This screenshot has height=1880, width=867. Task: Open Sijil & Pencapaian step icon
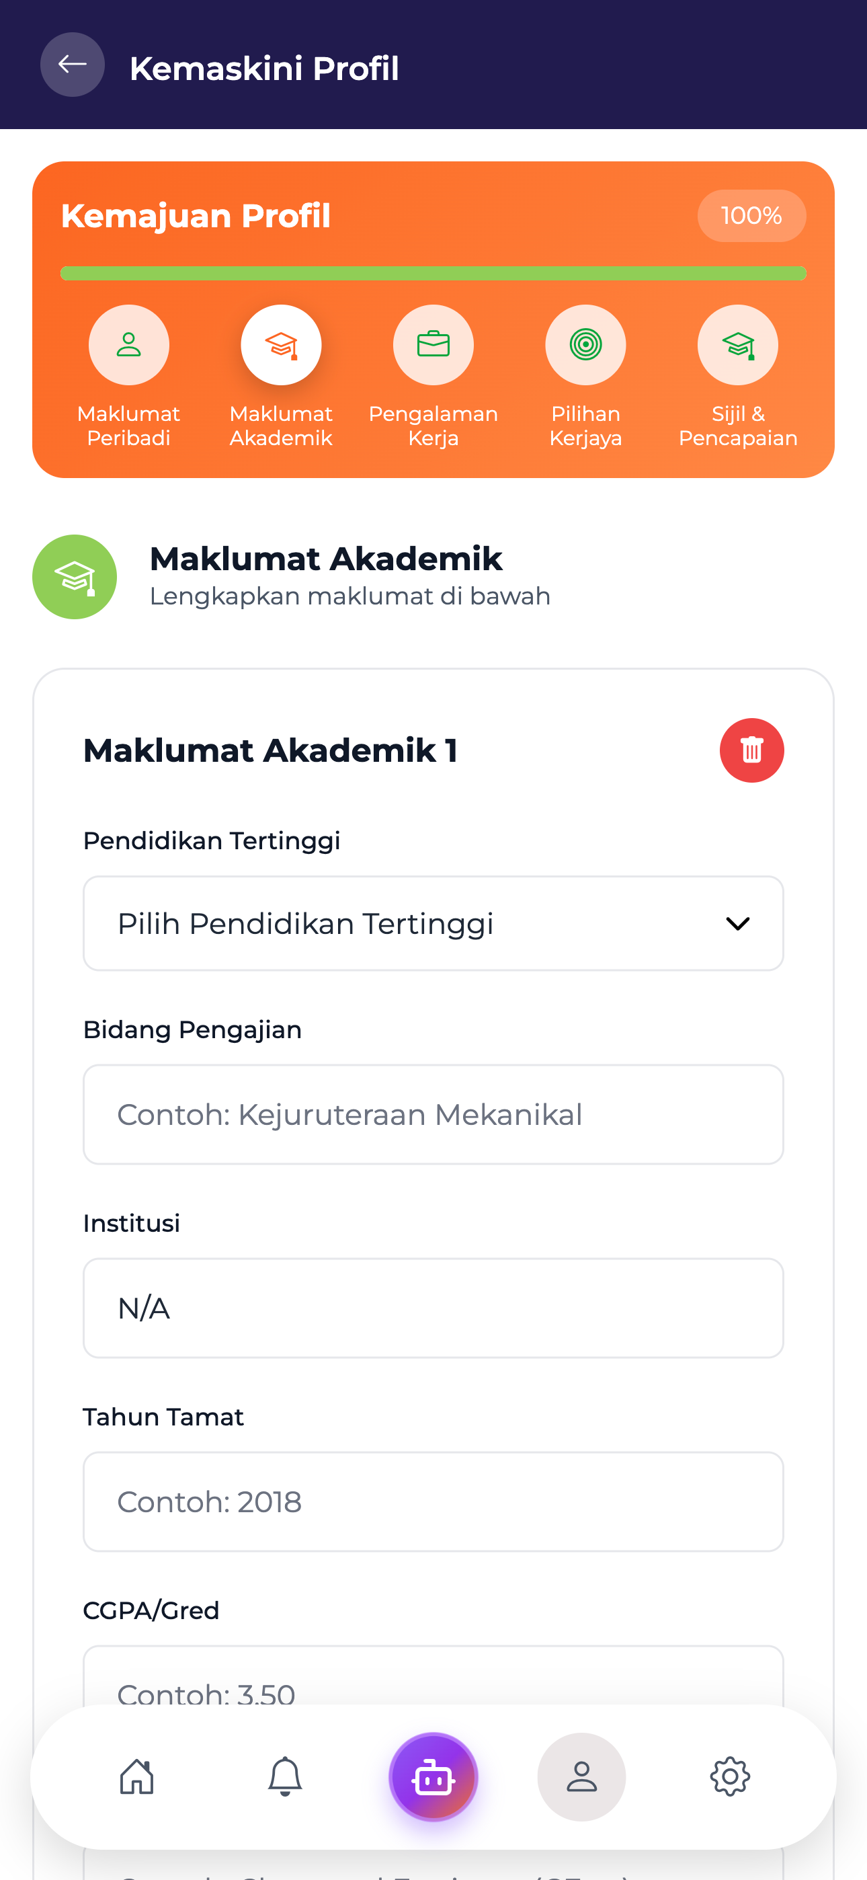737,344
